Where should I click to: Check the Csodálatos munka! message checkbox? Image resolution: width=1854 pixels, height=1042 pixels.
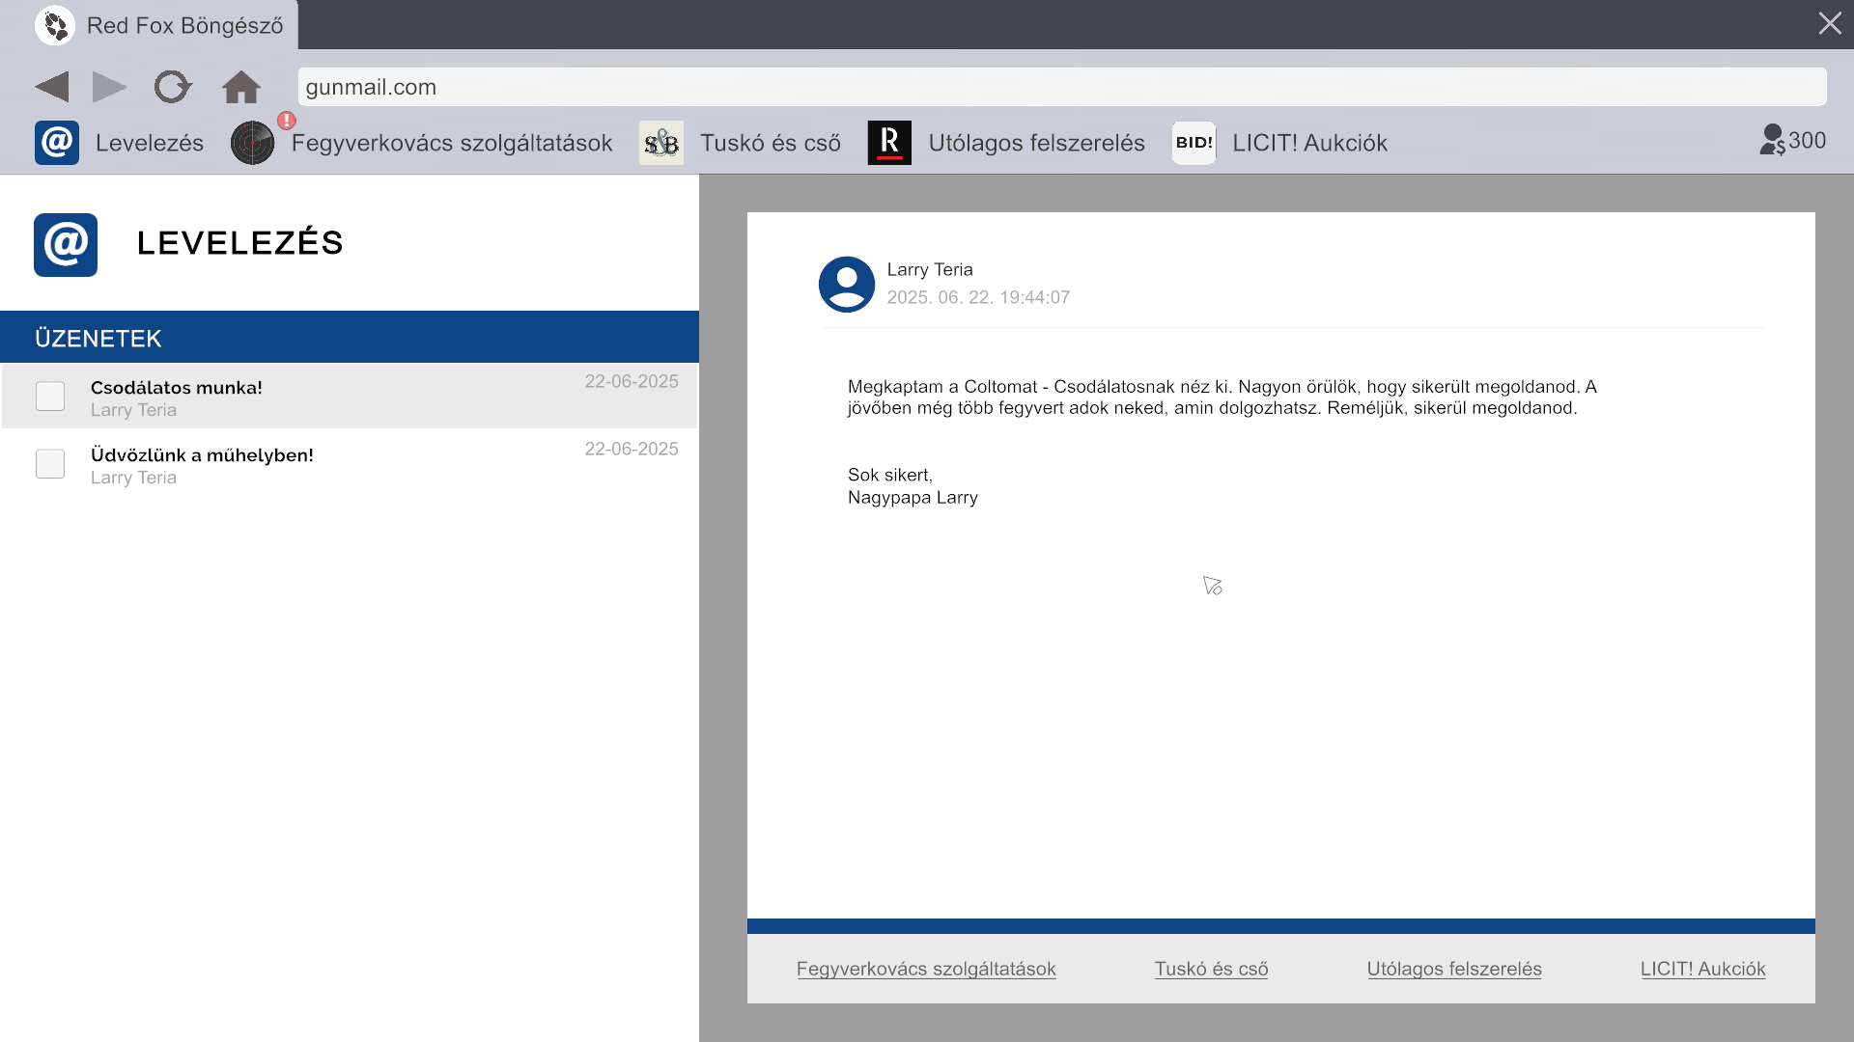[50, 397]
